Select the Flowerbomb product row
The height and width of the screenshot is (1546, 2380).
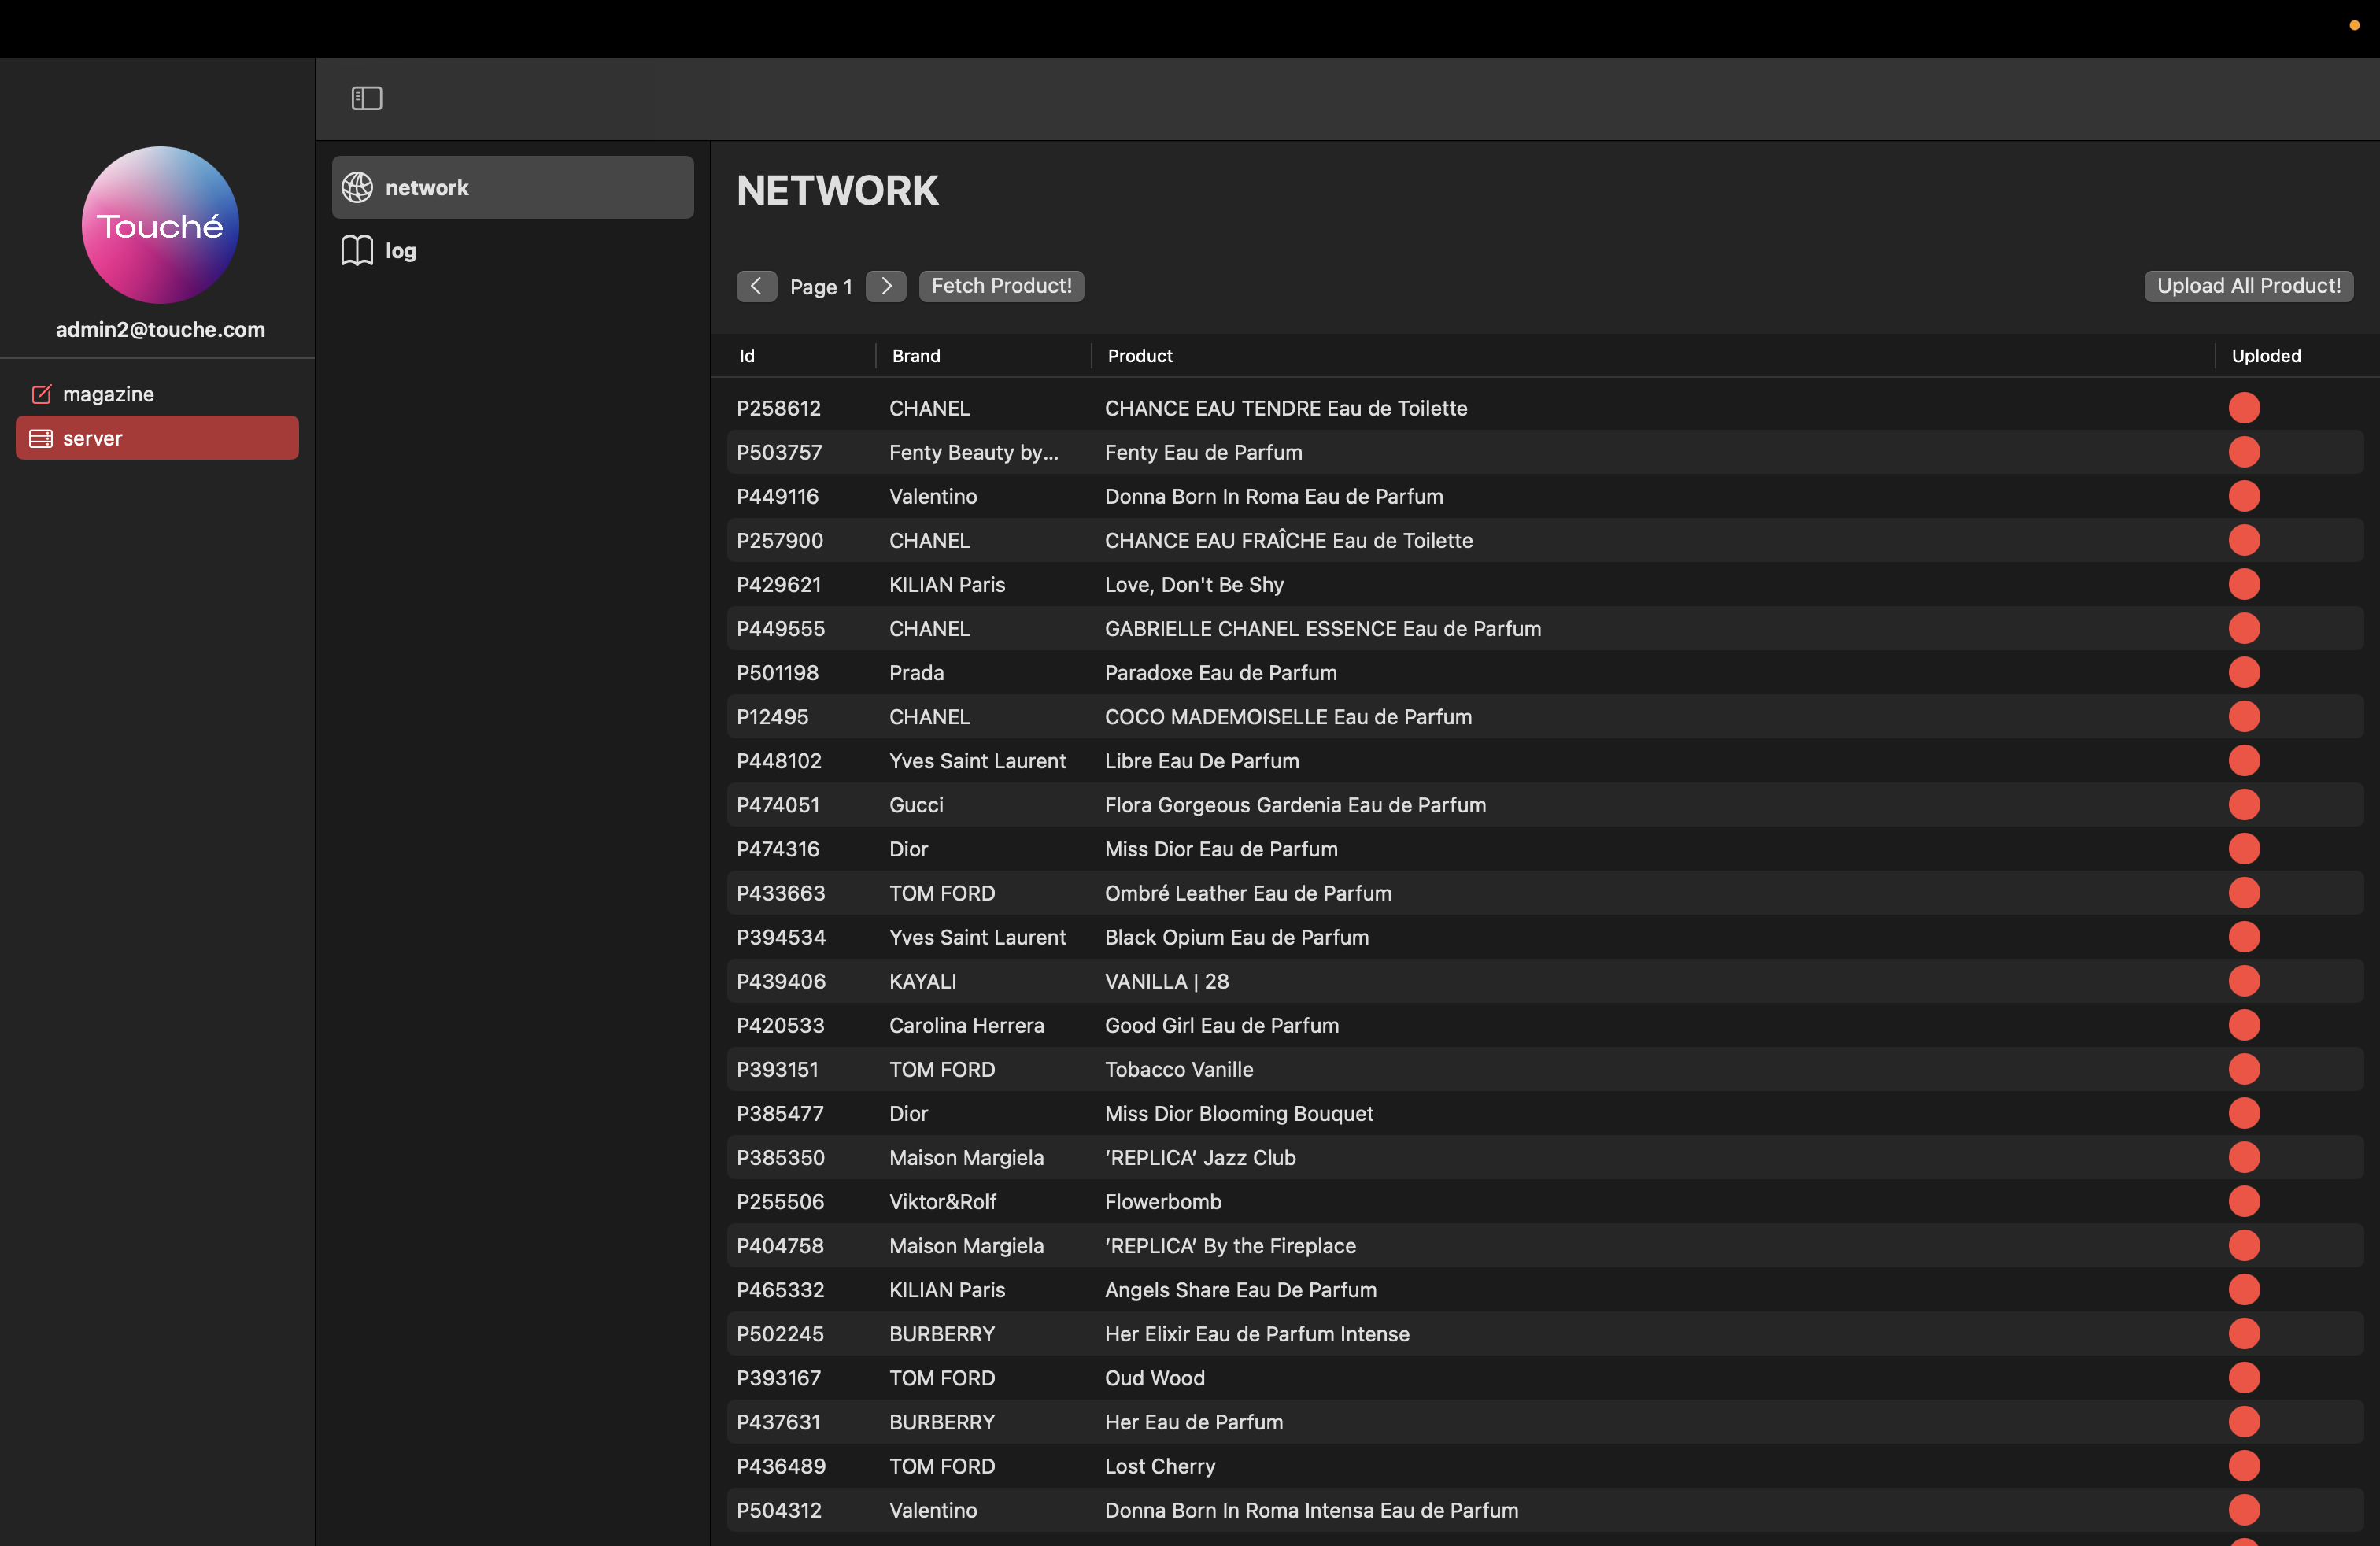click(1162, 1202)
